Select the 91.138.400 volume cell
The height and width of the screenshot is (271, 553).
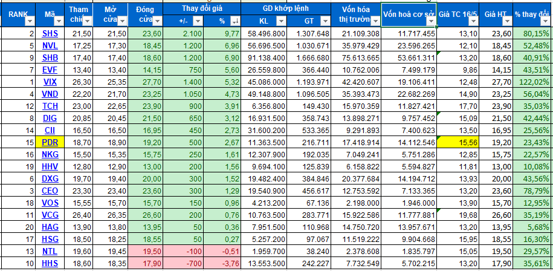(x=264, y=58)
